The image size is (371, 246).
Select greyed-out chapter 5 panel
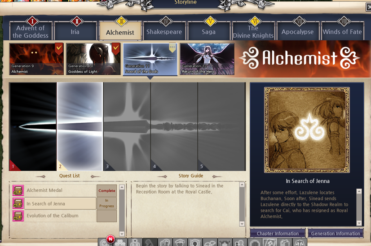[x=221, y=126]
